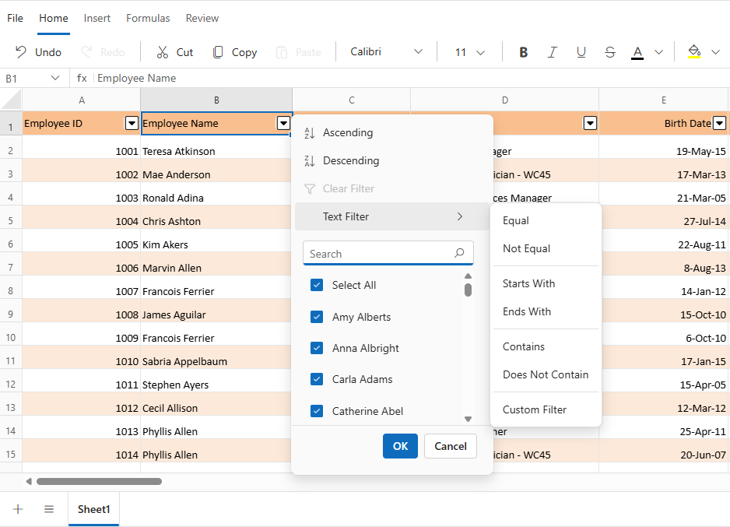Apply fill color bucket
Image resolution: width=730 pixels, height=527 pixels.
coord(694,52)
